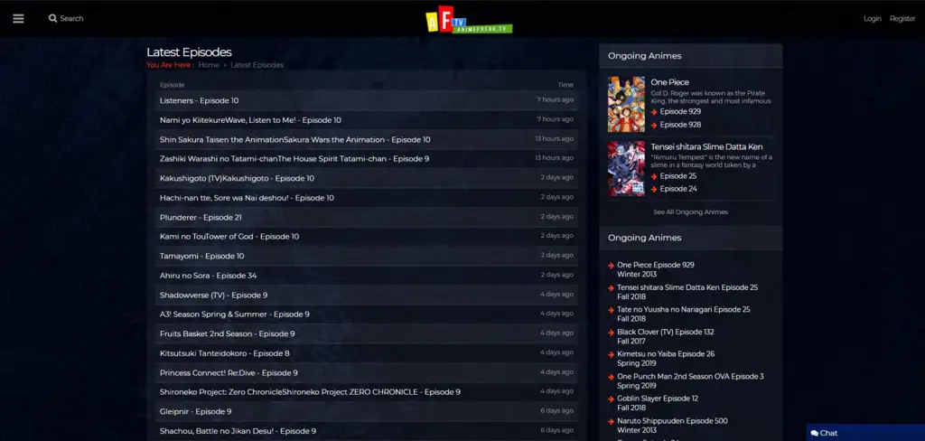Open Shachou, Battle no Jikan Desu! Episode 9
925x441 pixels.
tap(238, 430)
